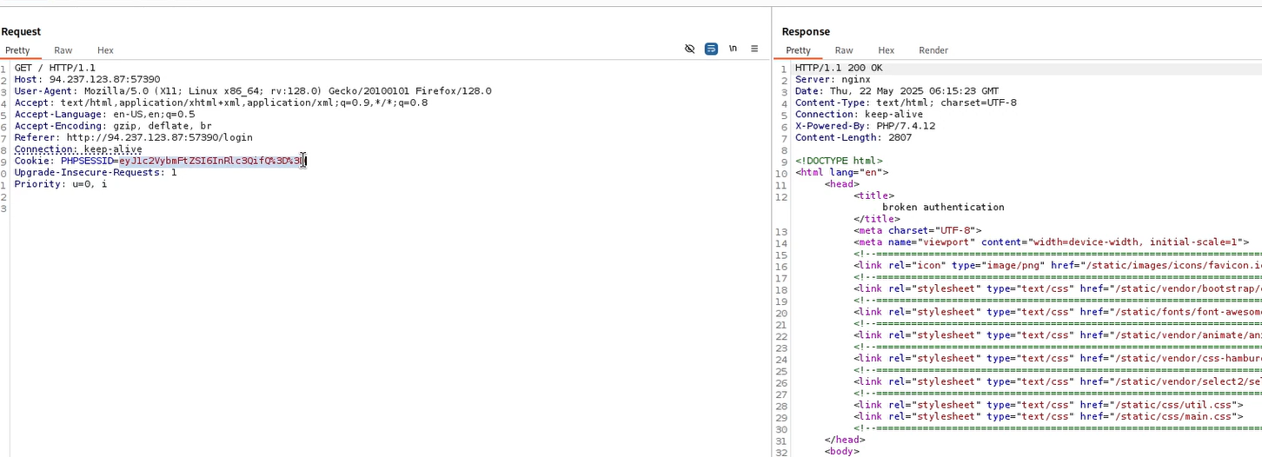Click the bootstrap stylesheet link line

pos(1058,288)
